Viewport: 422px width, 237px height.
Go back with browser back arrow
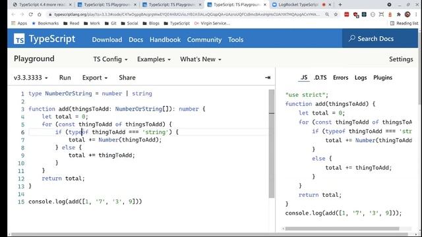(13, 14)
